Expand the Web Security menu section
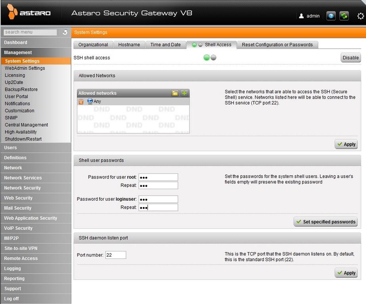 tap(18, 198)
